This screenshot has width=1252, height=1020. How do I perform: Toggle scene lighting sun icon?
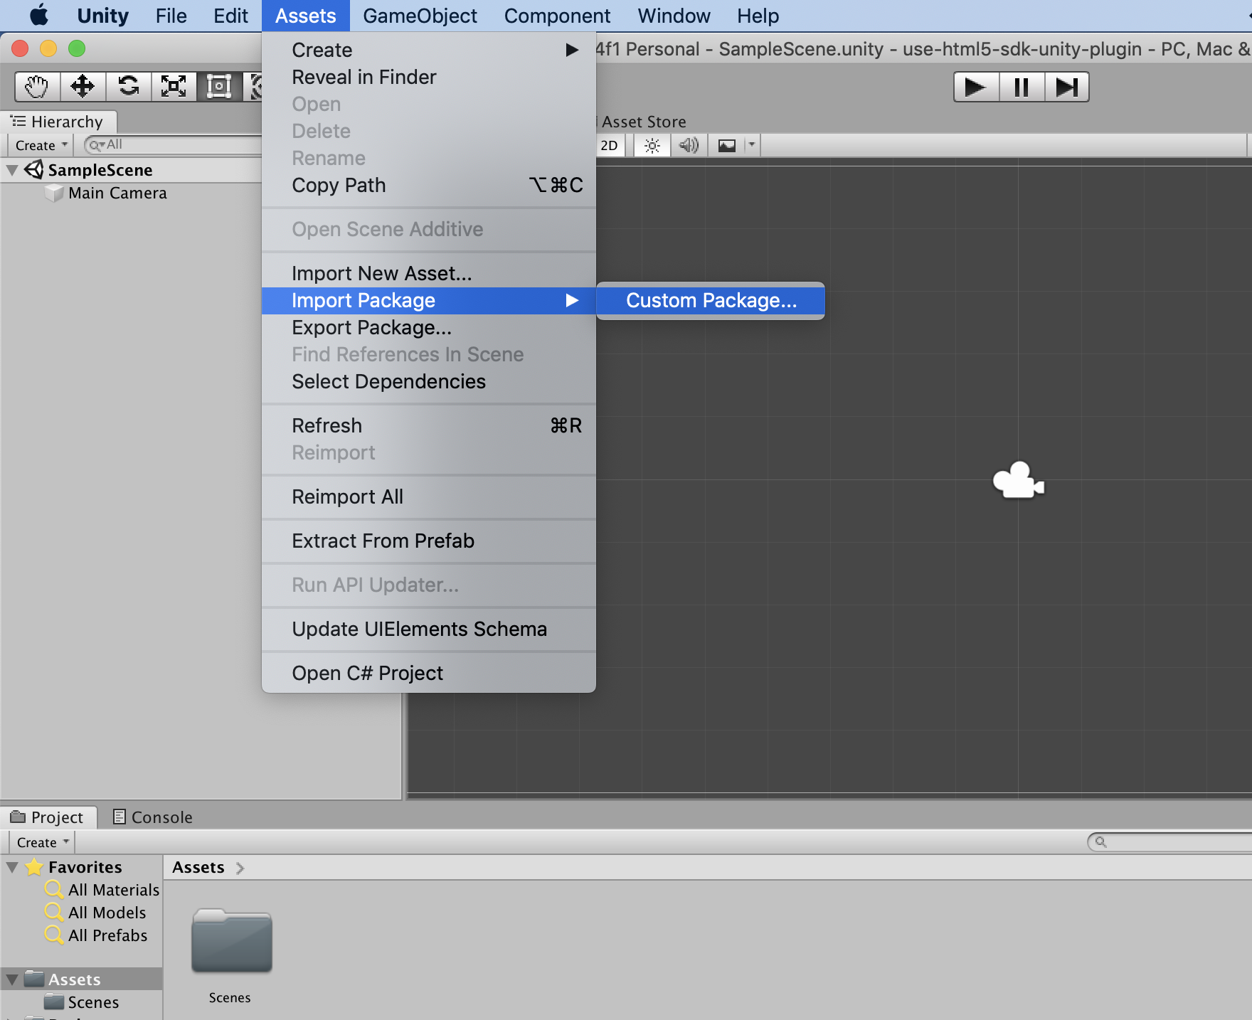click(652, 146)
